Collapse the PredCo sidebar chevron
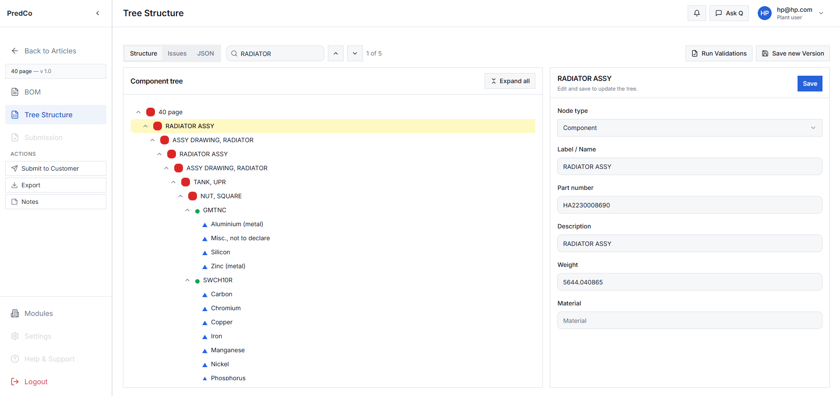 pyautogui.click(x=98, y=13)
